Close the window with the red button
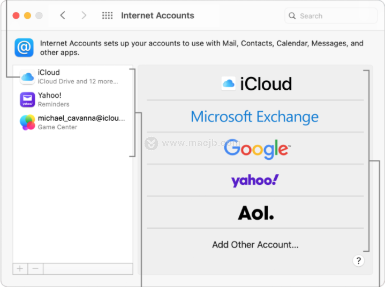The image size is (385, 287). point(16,15)
